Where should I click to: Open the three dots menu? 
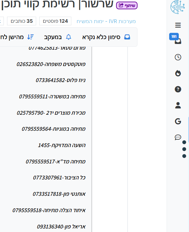(x=184, y=149)
